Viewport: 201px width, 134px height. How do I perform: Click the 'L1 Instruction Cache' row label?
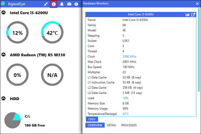click(x=101, y=82)
